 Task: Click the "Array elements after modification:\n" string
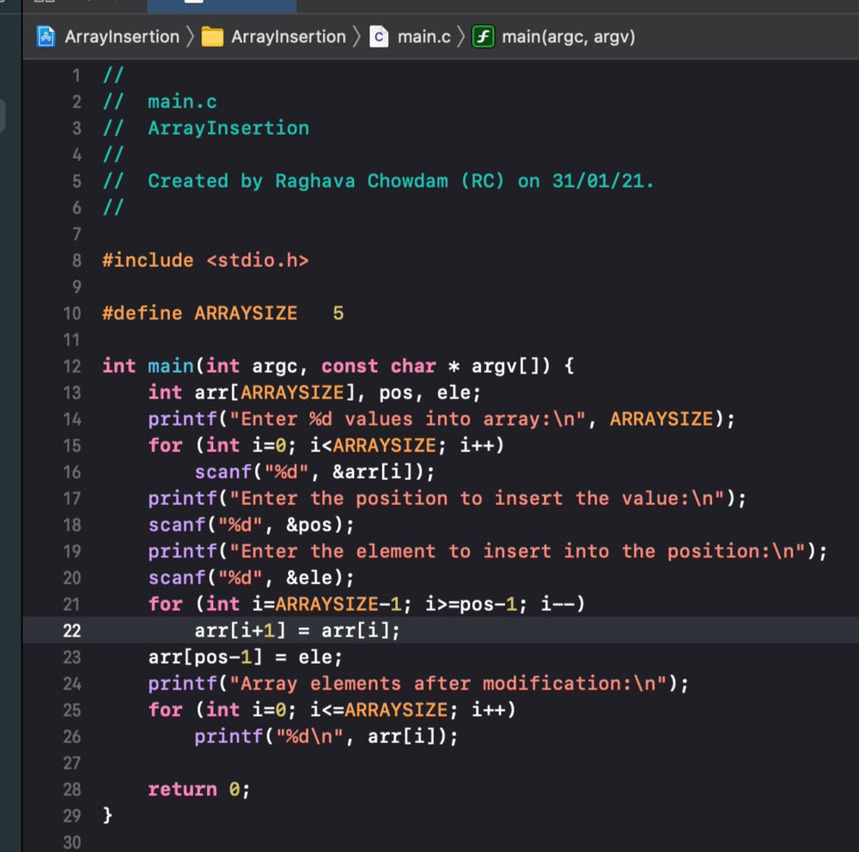pyautogui.click(x=448, y=684)
